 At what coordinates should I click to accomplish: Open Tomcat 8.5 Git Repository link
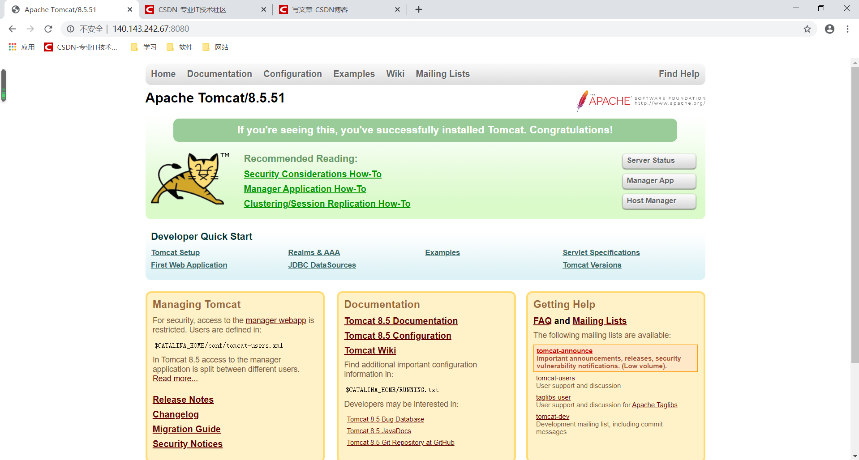click(400, 443)
